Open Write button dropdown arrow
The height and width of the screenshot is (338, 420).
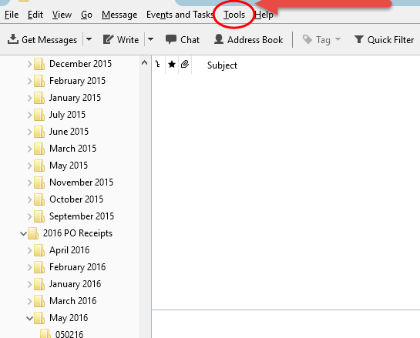[x=151, y=39]
